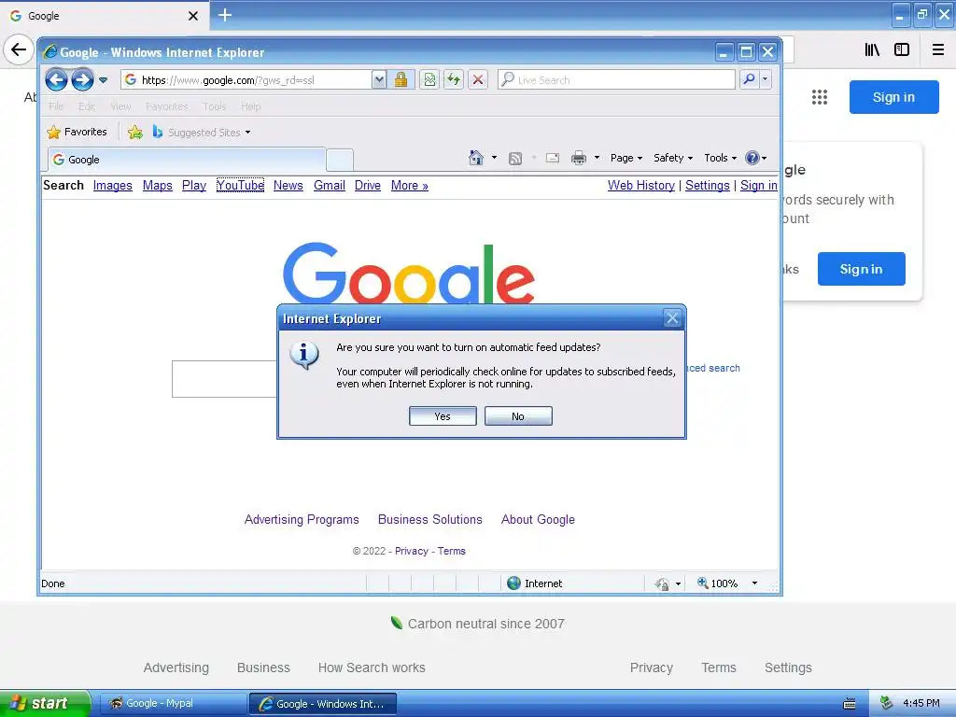Click Yes in the feed updates dialog
The image size is (956, 717).
click(x=443, y=416)
